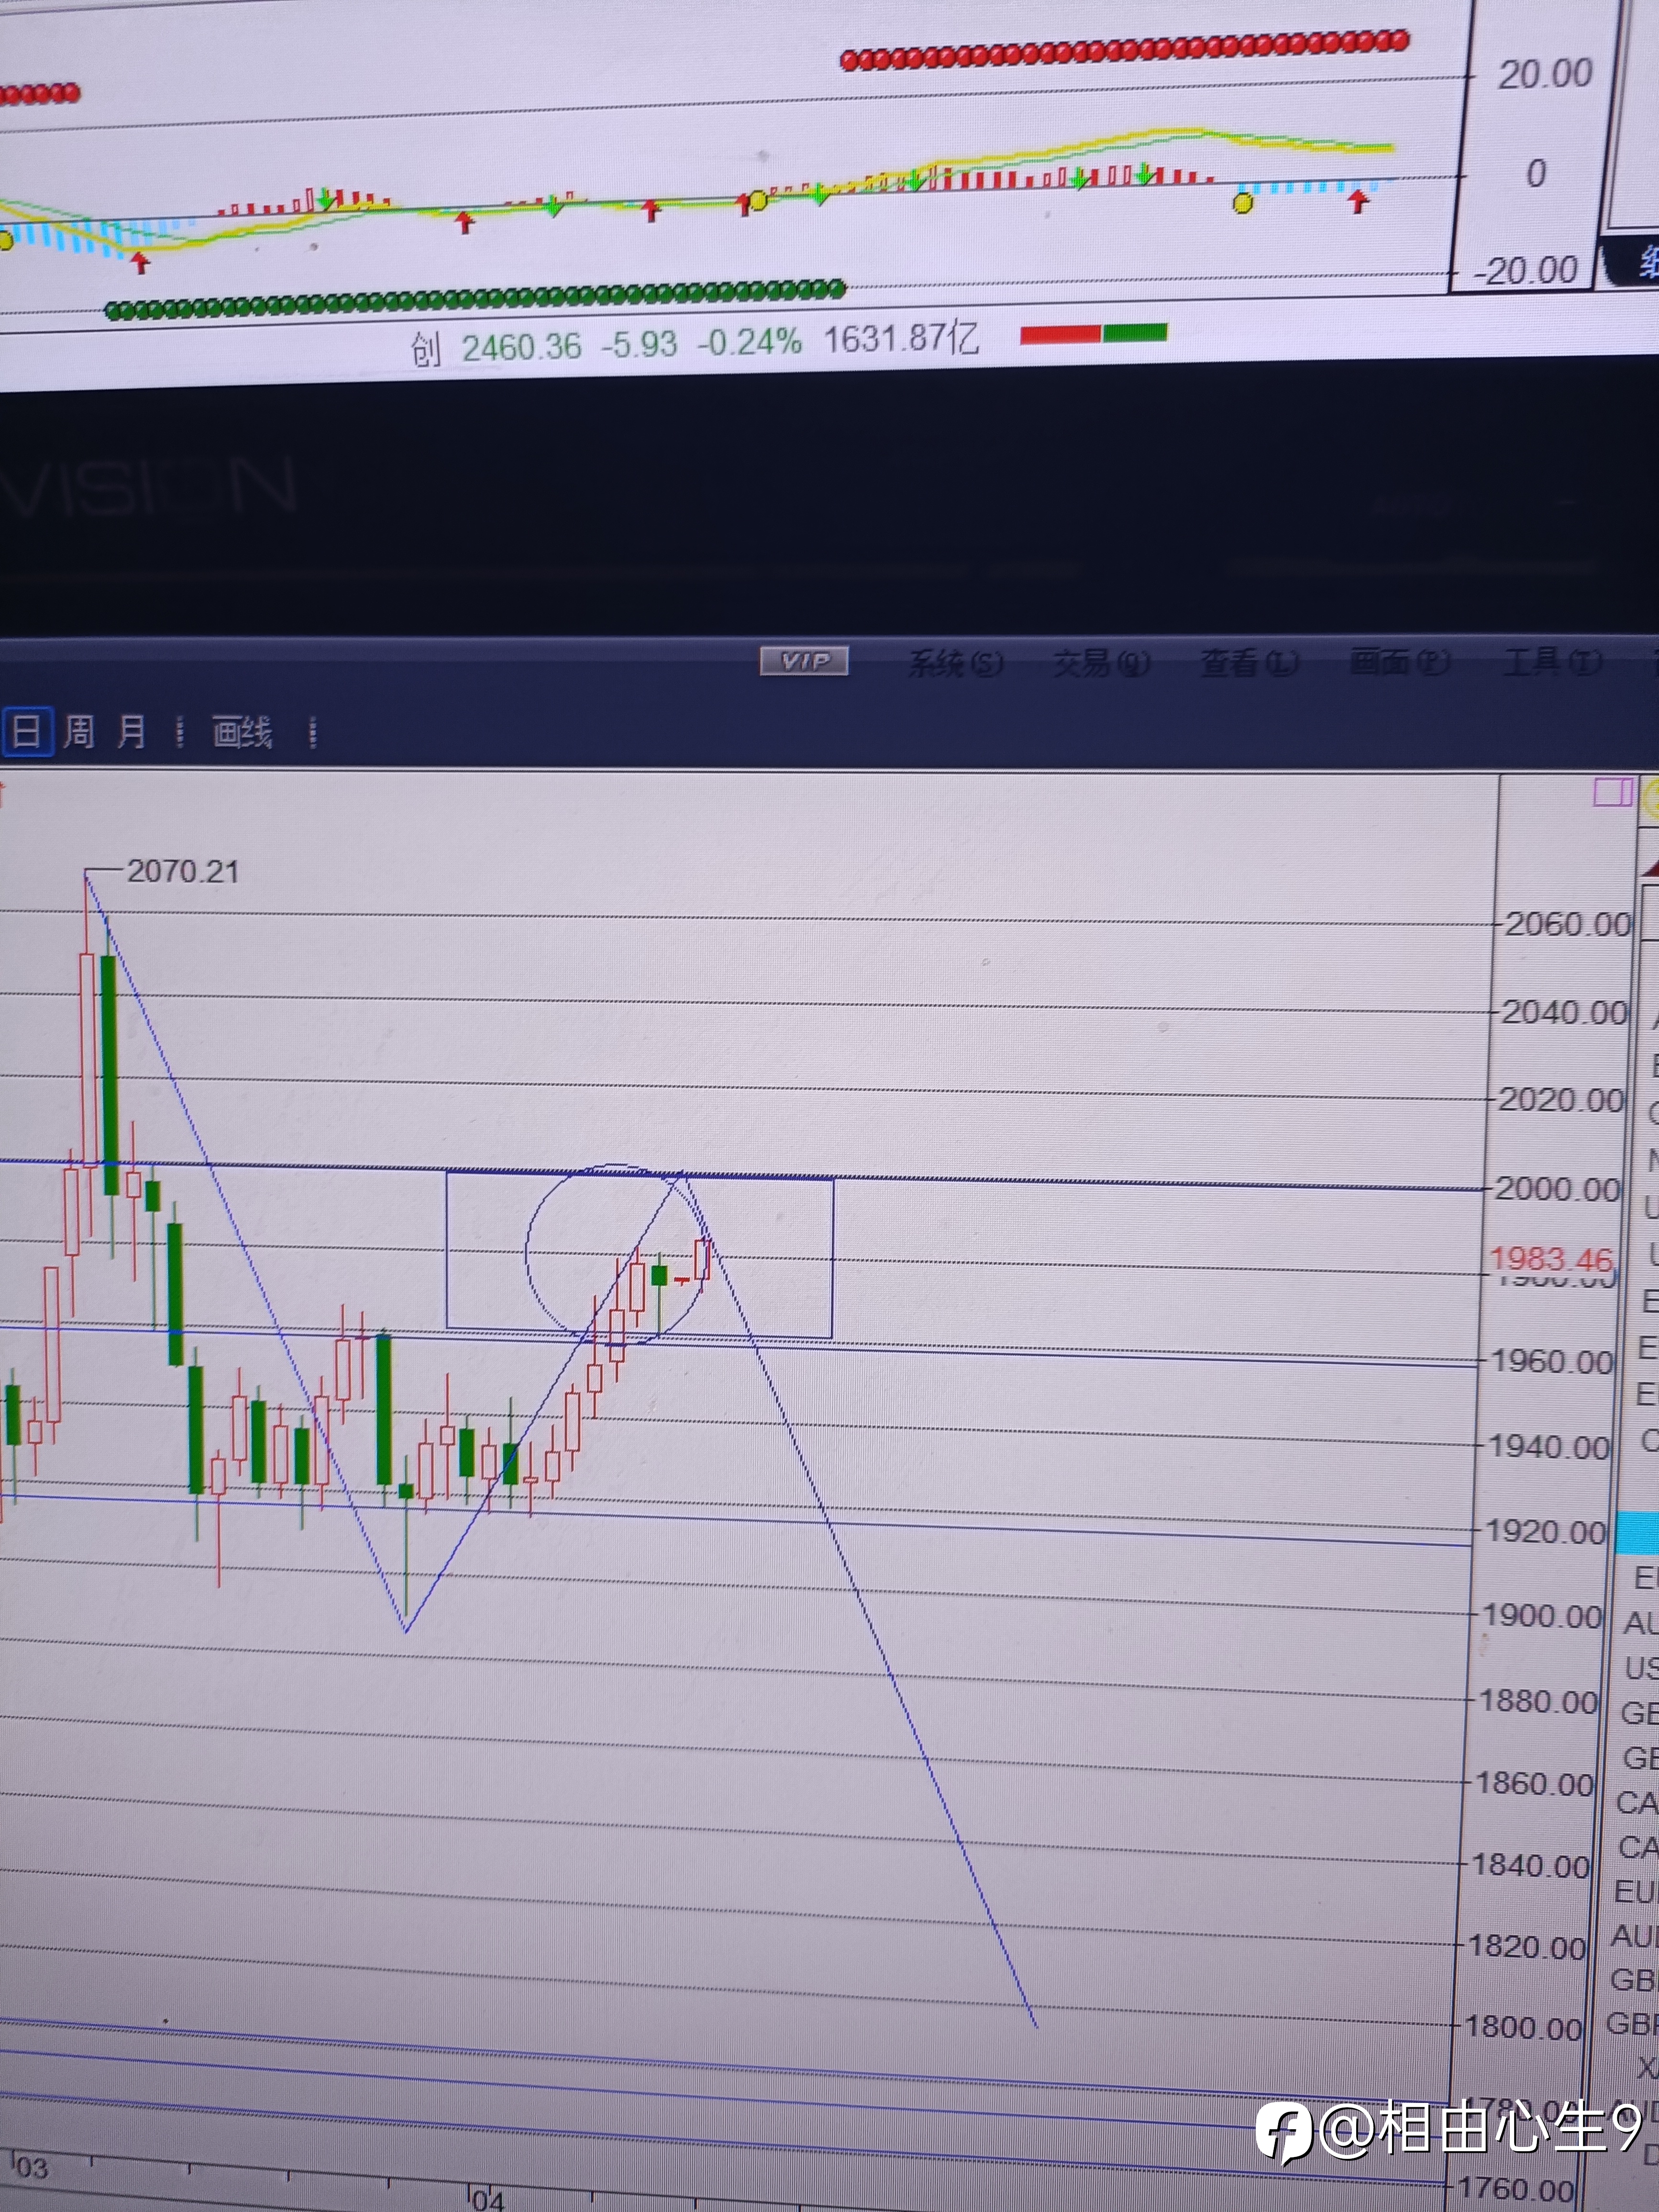Click the 创 index label in status bar
Viewport: 1659px width, 2212px height.
(x=426, y=350)
